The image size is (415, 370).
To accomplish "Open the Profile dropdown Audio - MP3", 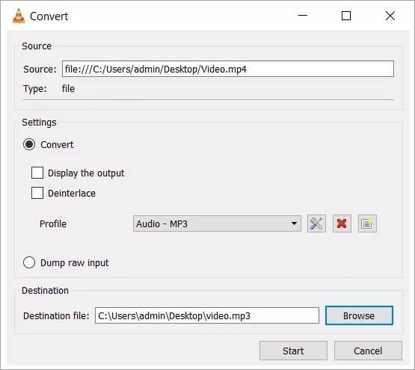I will (x=217, y=223).
